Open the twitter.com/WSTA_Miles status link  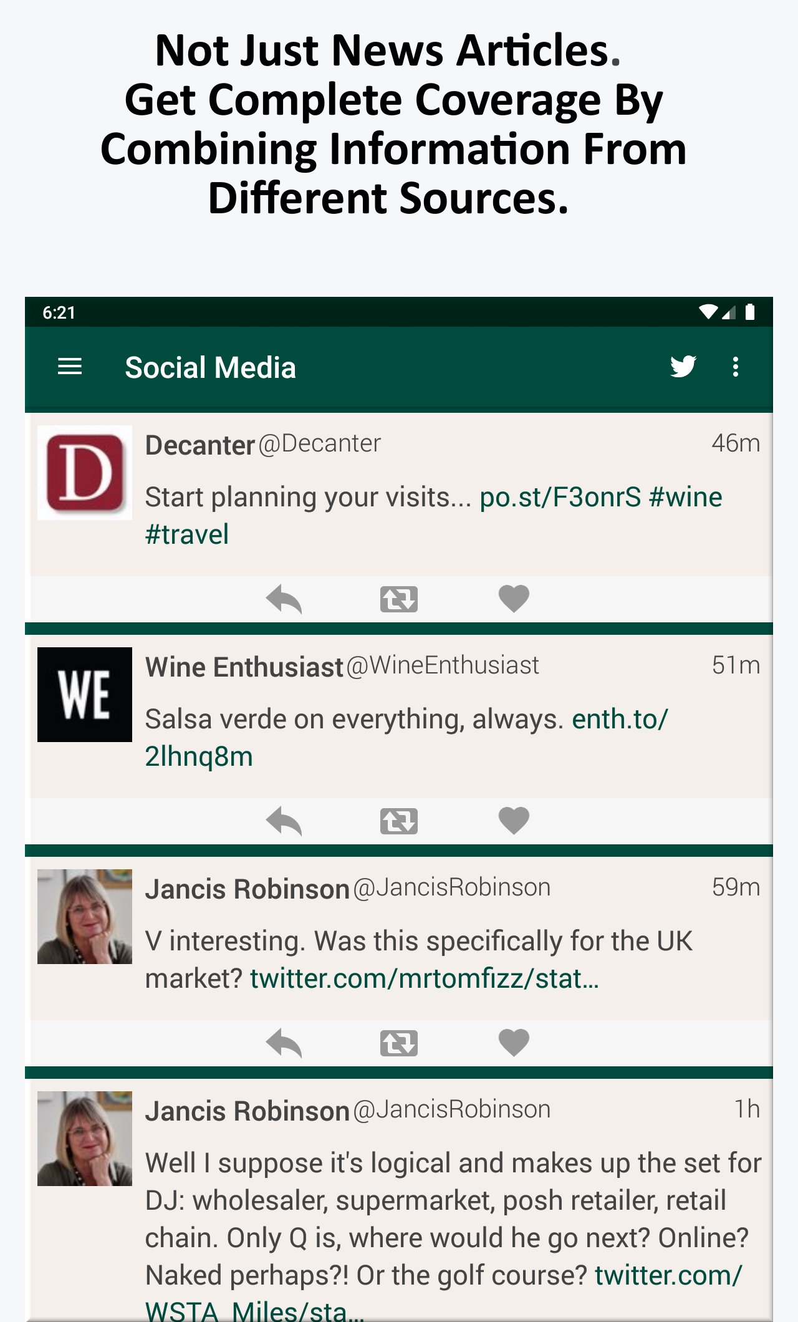pos(668,1276)
